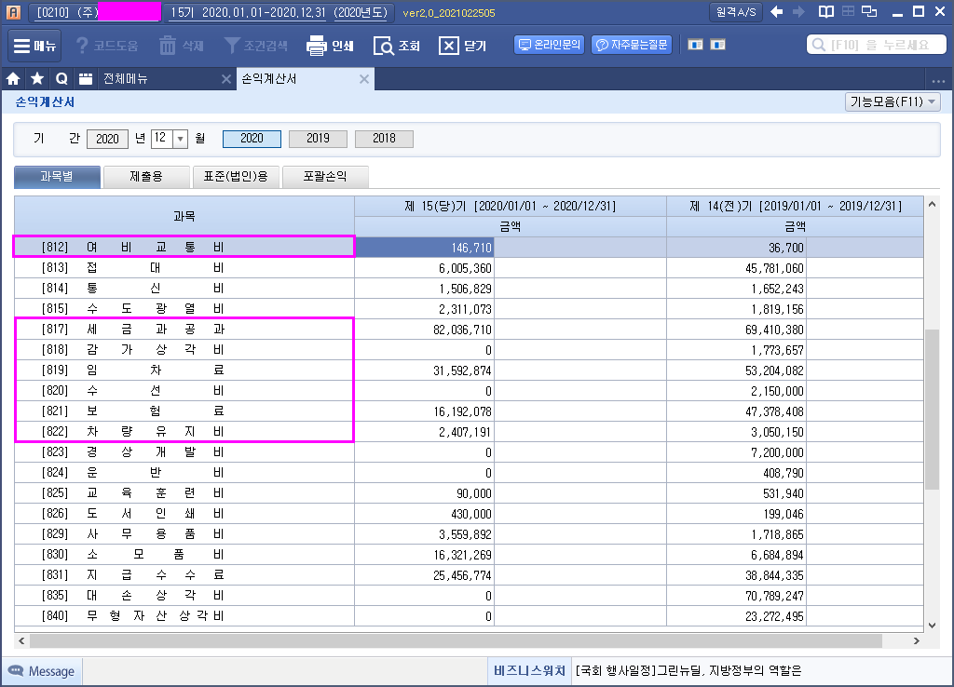This screenshot has width=954, height=687.
Task: Select row [812] 여비교통비
Action: coord(469,248)
